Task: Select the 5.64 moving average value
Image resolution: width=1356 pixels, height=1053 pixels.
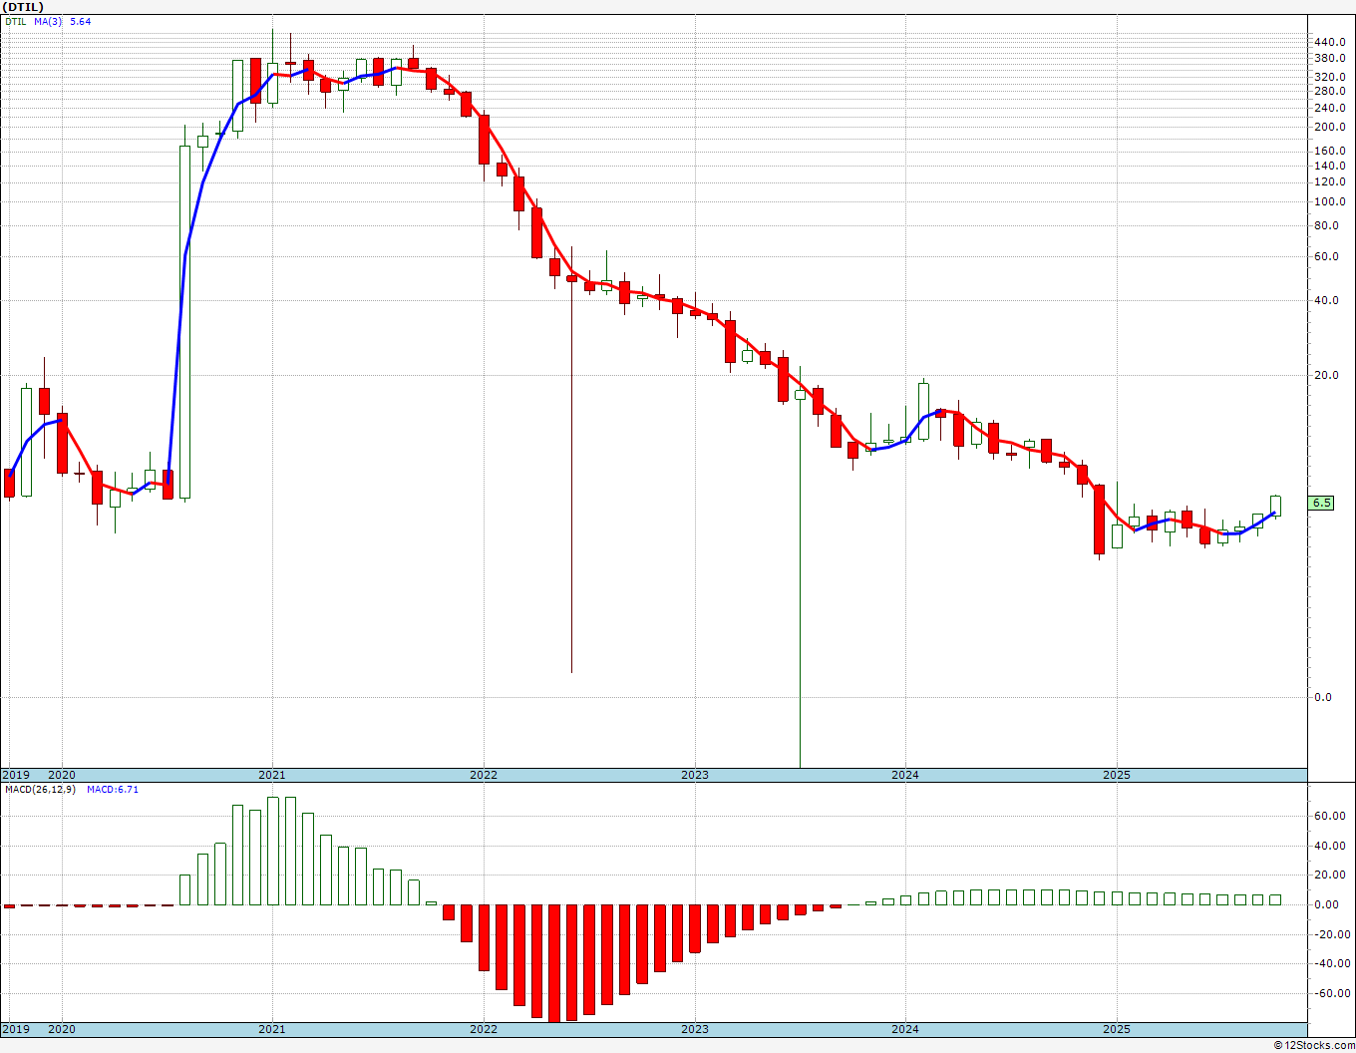Action: point(80,21)
